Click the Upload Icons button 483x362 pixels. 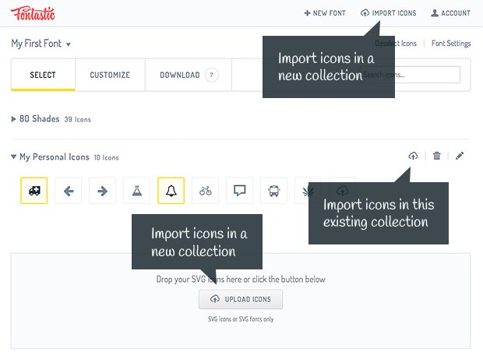coord(241,300)
